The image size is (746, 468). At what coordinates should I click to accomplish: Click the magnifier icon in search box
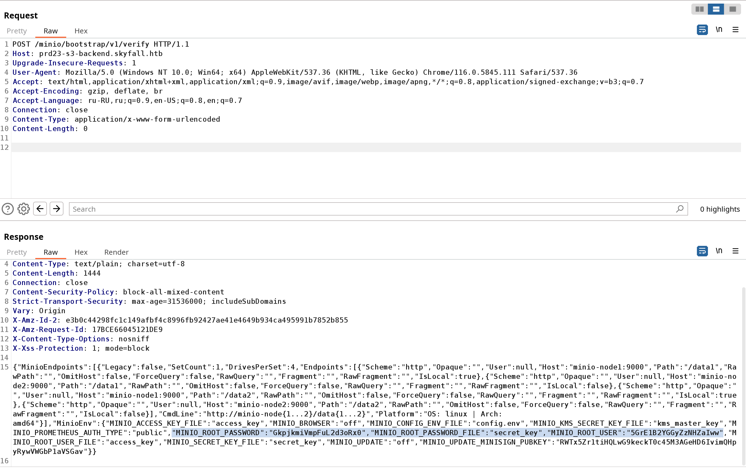680,209
